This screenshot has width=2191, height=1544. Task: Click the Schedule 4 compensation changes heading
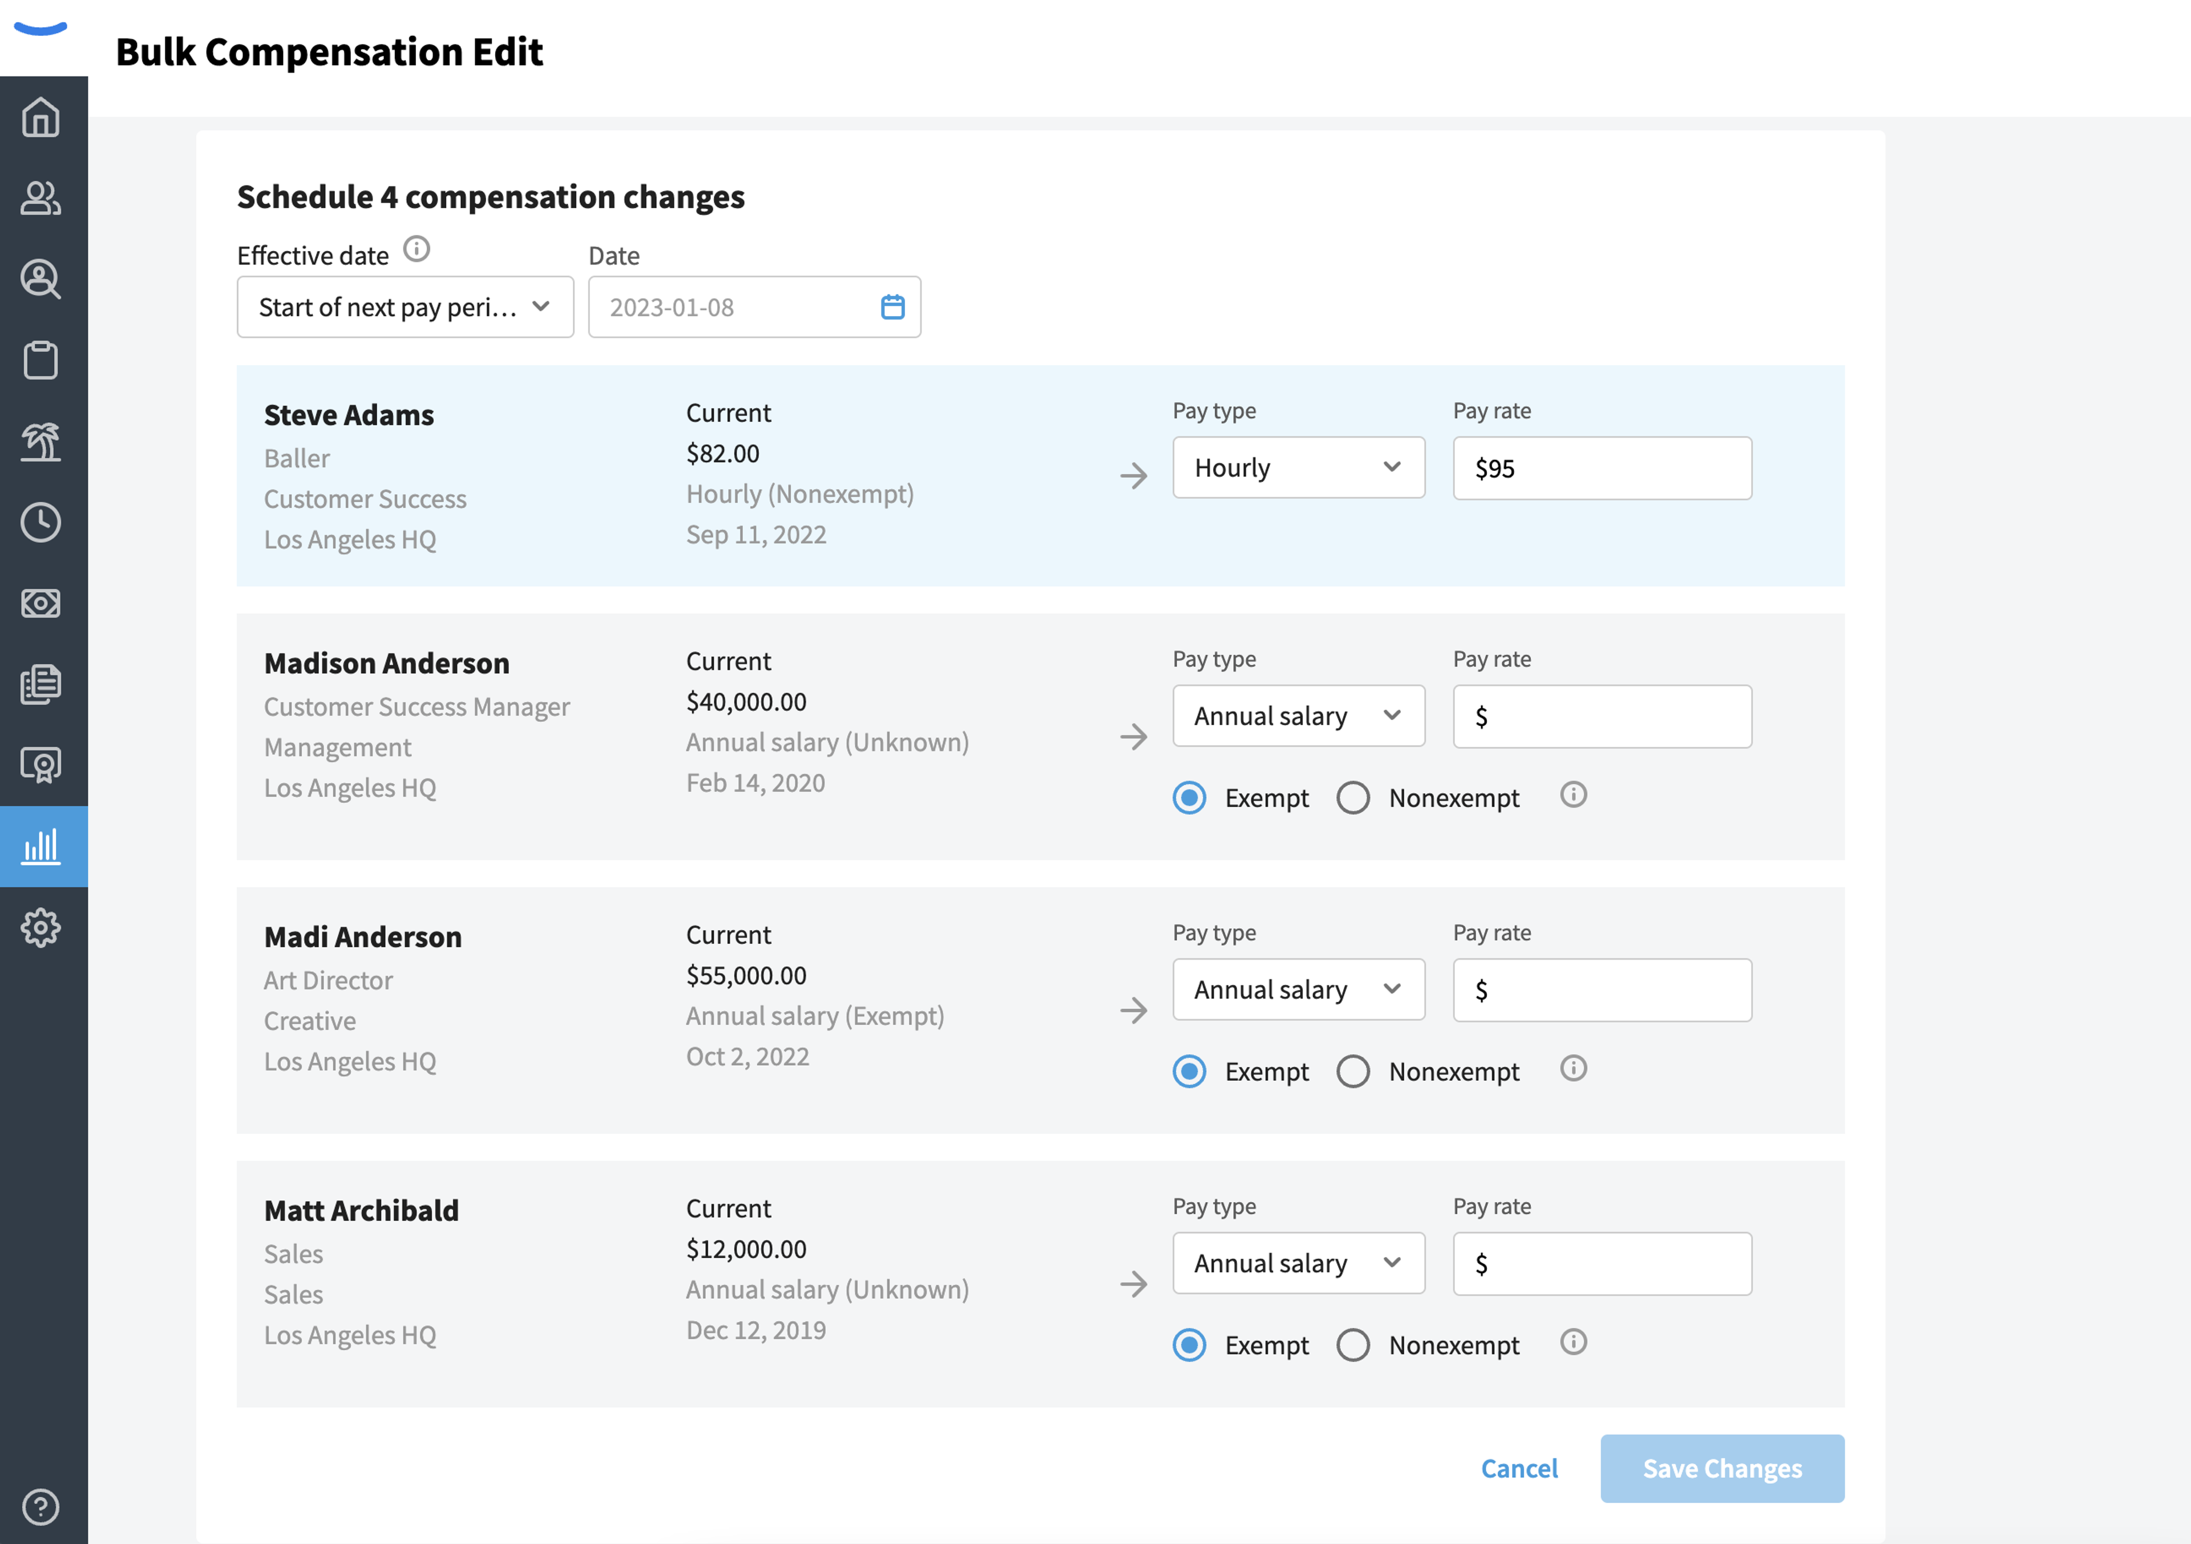coord(491,197)
